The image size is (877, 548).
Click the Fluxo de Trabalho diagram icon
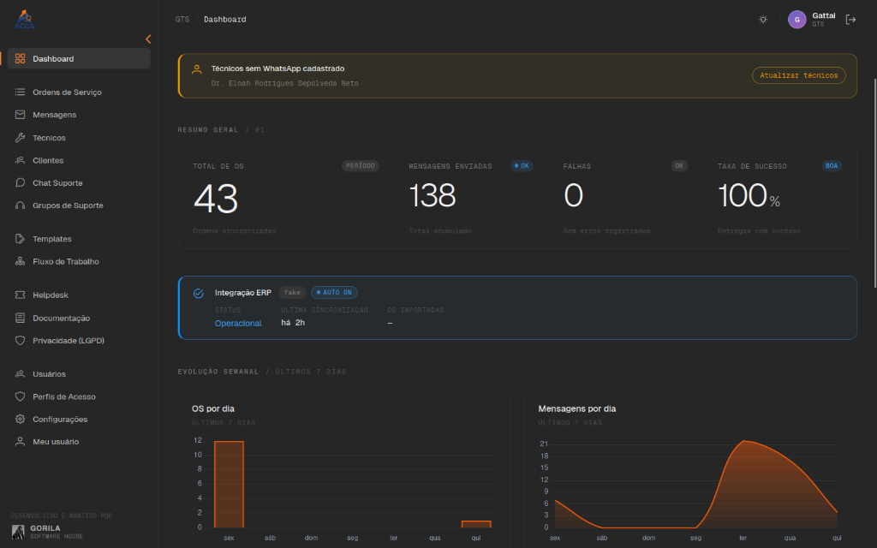point(21,262)
